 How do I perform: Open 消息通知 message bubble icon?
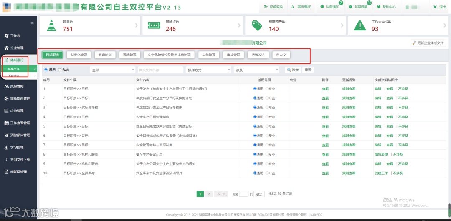pyautogui.click(x=322, y=7)
